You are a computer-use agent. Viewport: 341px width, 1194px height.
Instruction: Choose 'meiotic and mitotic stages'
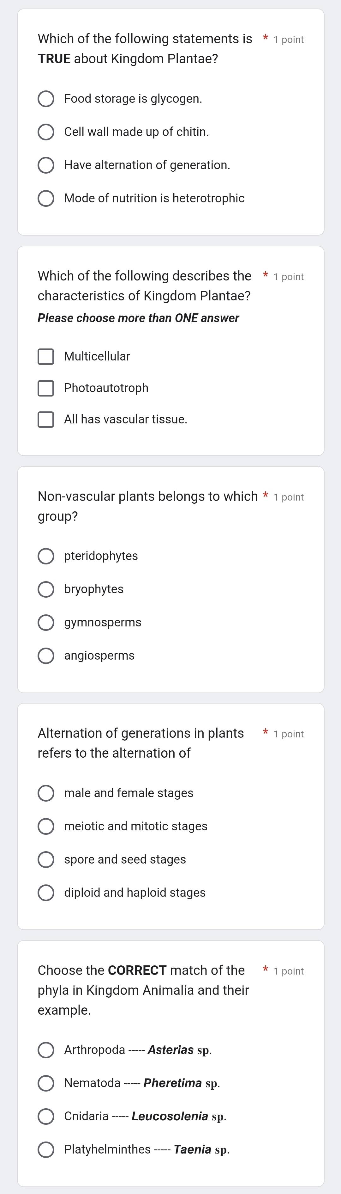(x=46, y=827)
